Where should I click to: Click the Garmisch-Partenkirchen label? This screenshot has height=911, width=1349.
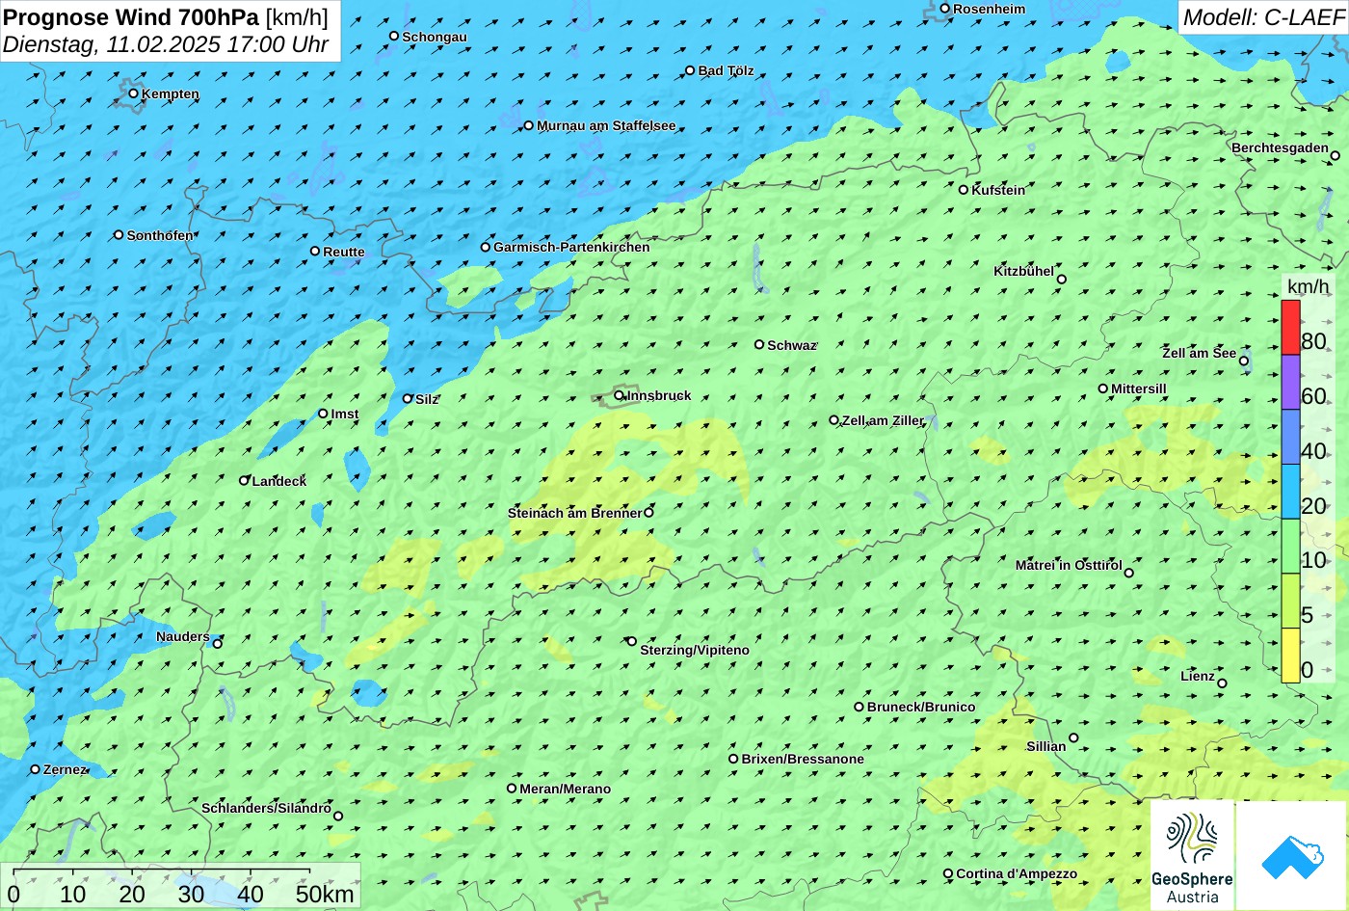[571, 247]
